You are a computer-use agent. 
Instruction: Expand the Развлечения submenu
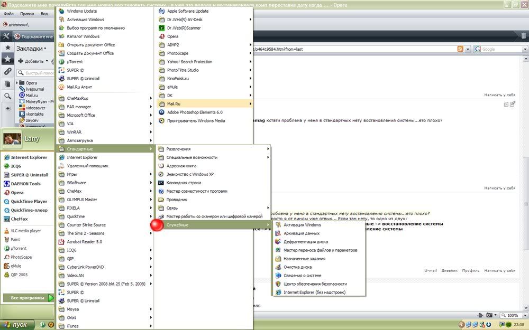pos(178,149)
